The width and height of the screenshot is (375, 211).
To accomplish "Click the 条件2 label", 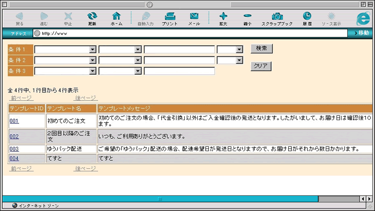I will [x=20, y=60].
